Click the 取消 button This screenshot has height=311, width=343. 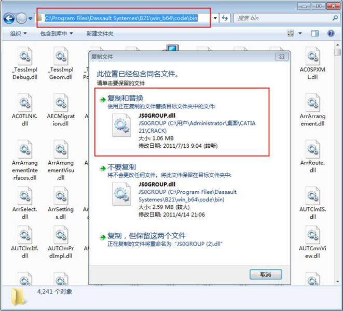click(266, 274)
